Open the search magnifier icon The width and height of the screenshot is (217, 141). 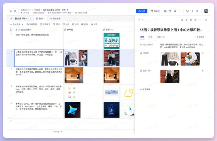(188, 11)
